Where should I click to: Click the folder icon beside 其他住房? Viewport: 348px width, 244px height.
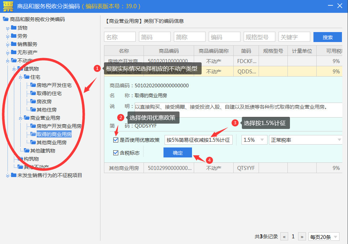[33, 110]
